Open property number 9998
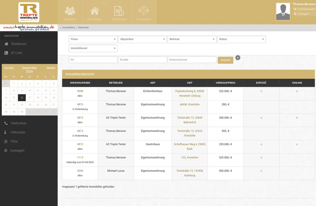Screen dimensions: 316x206 click(80, 91)
